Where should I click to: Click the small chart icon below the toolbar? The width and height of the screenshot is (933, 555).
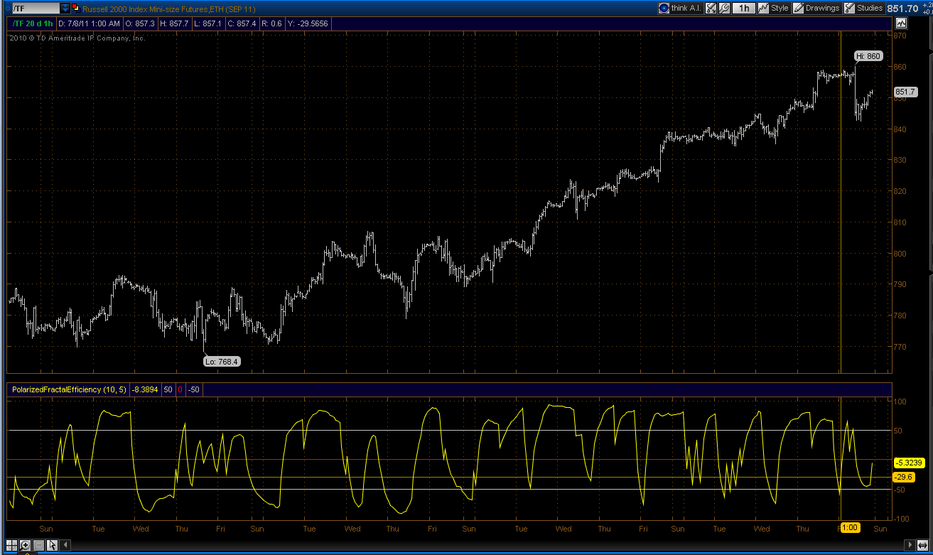pos(901,23)
